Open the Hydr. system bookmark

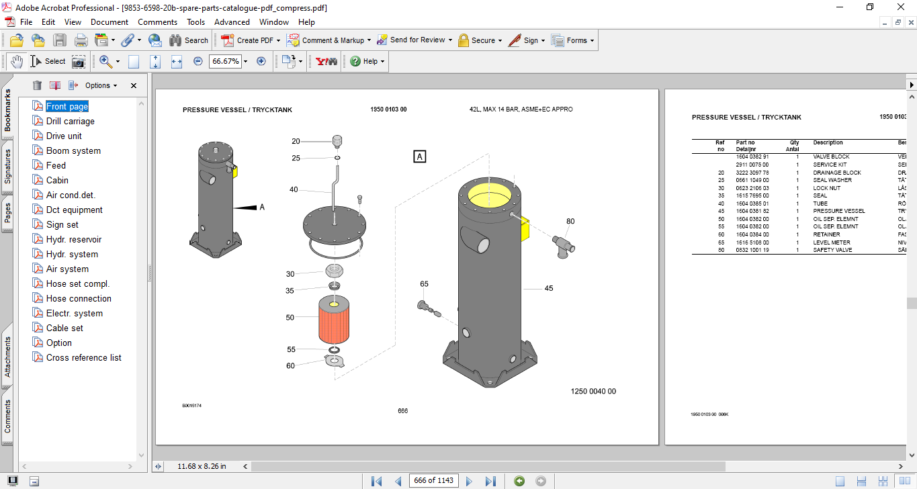(x=72, y=254)
